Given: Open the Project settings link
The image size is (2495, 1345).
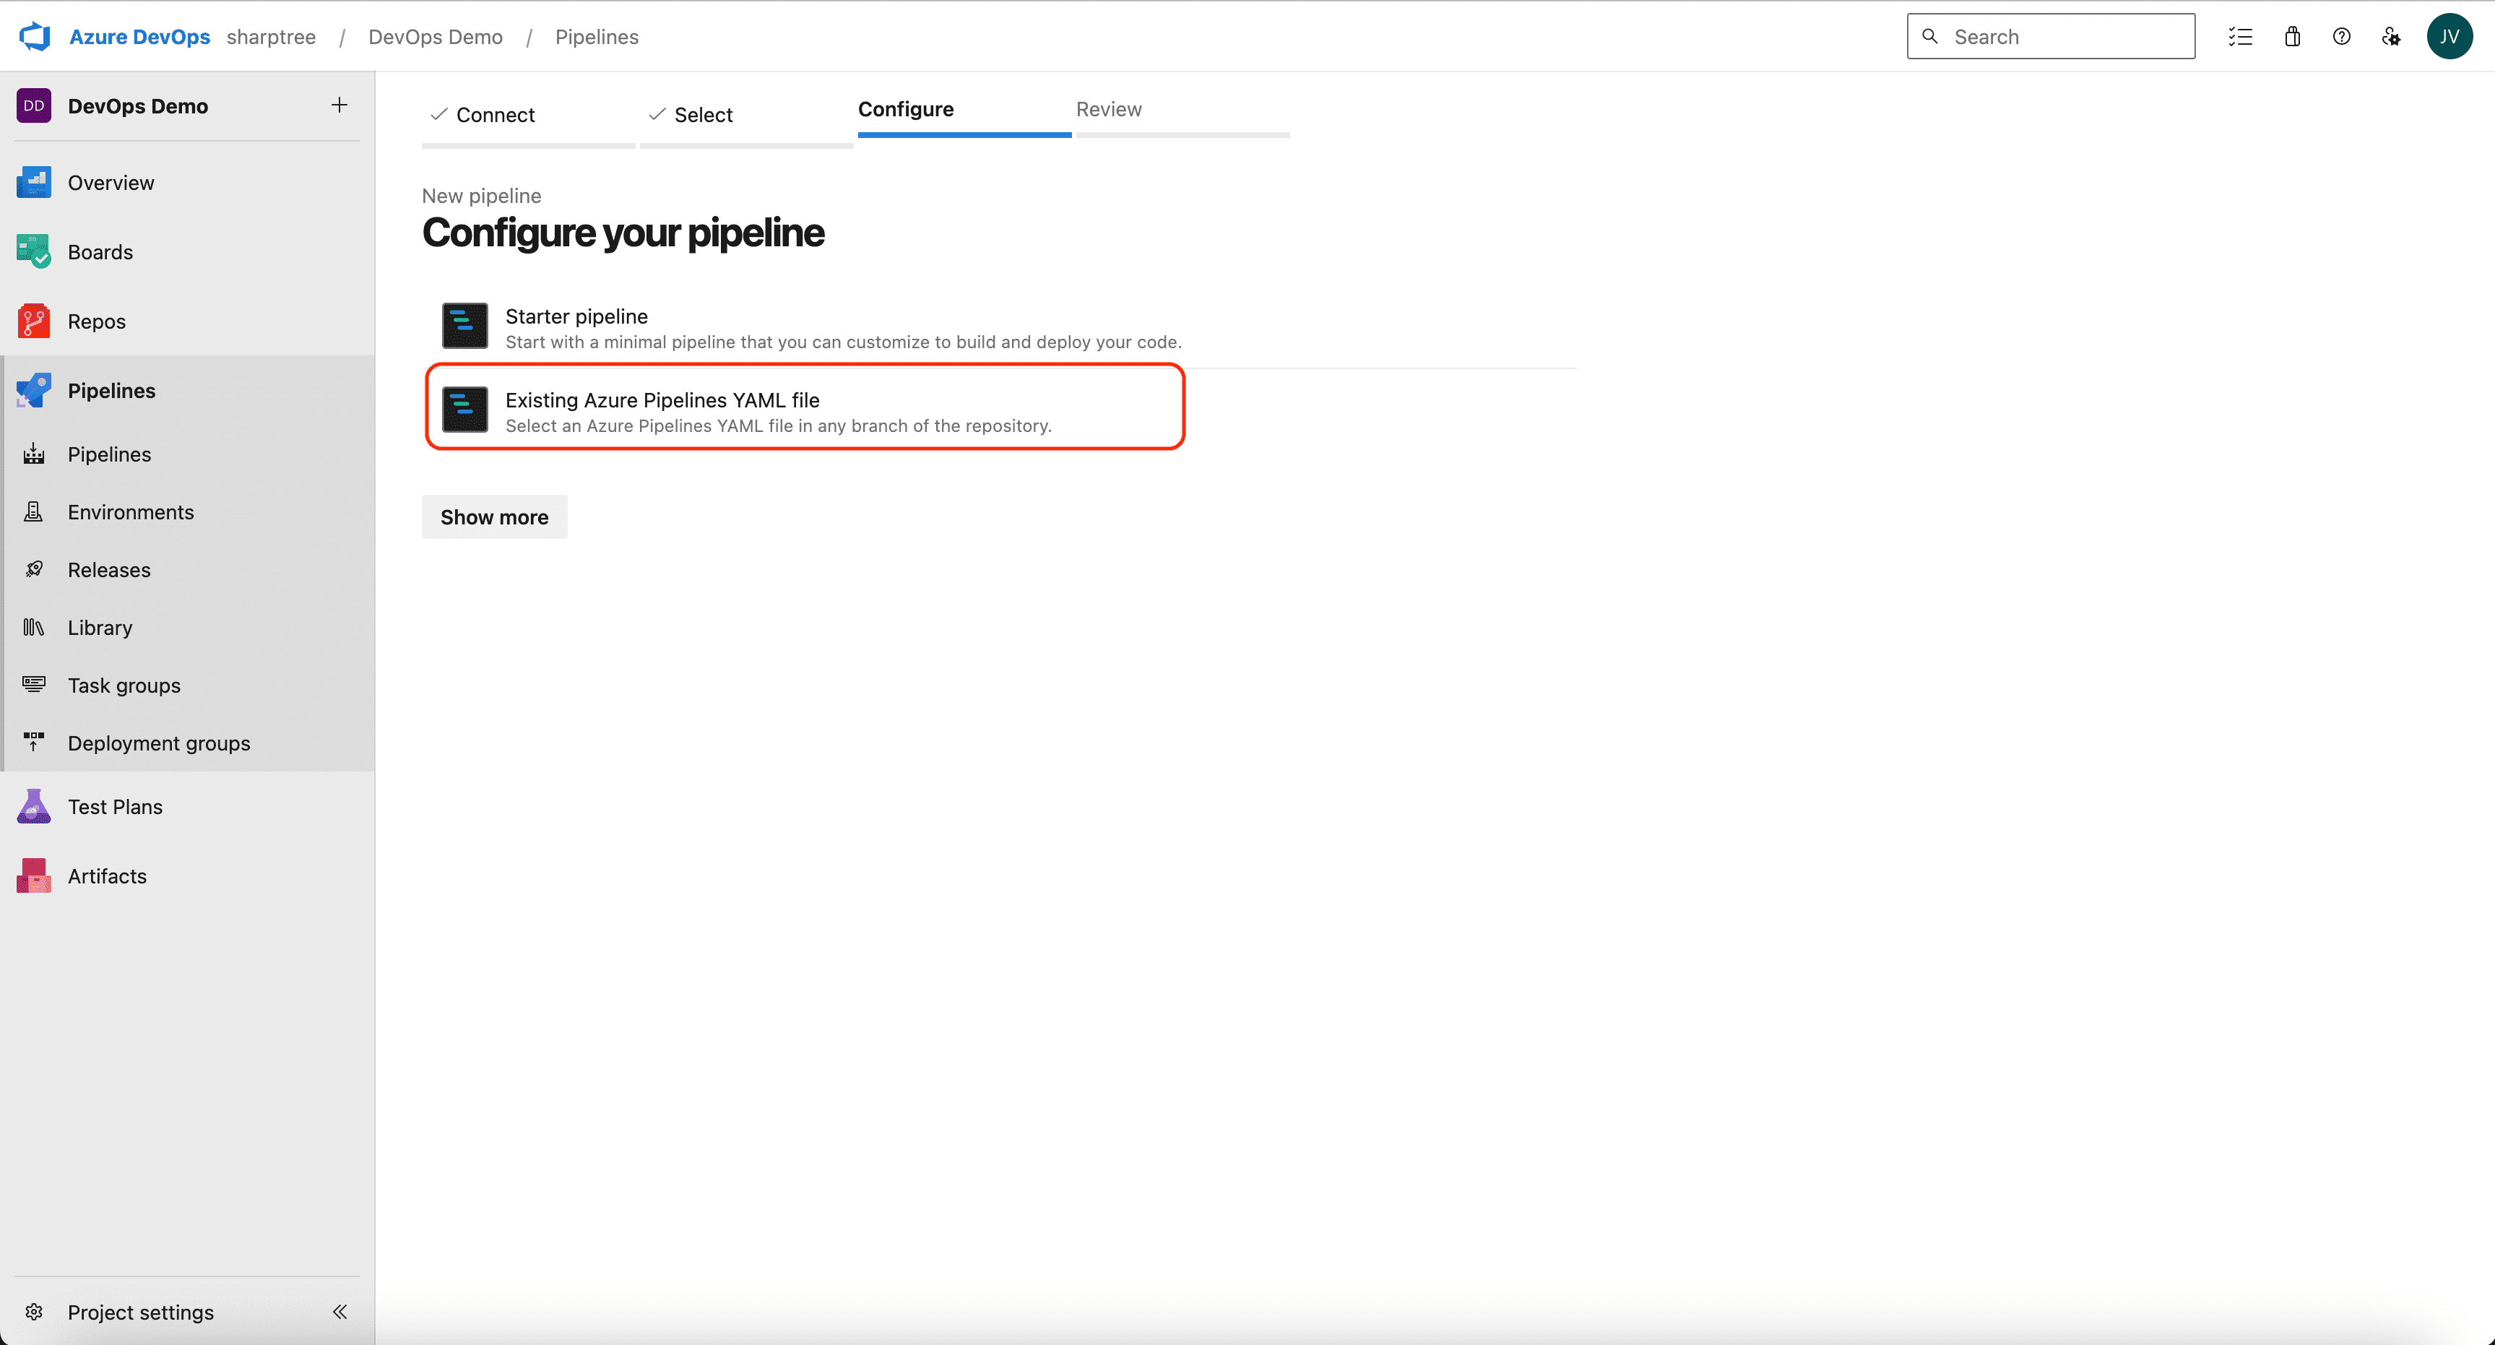Looking at the screenshot, I should coord(140,1312).
